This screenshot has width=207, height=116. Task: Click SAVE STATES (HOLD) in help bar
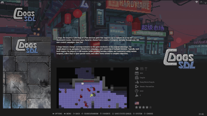[123, 114]
